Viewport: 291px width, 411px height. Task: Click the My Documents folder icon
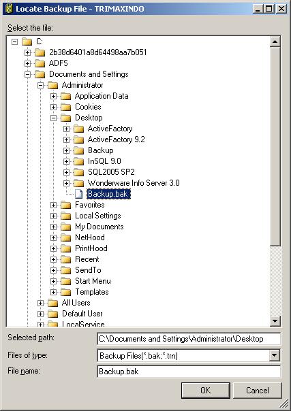[65, 227]
